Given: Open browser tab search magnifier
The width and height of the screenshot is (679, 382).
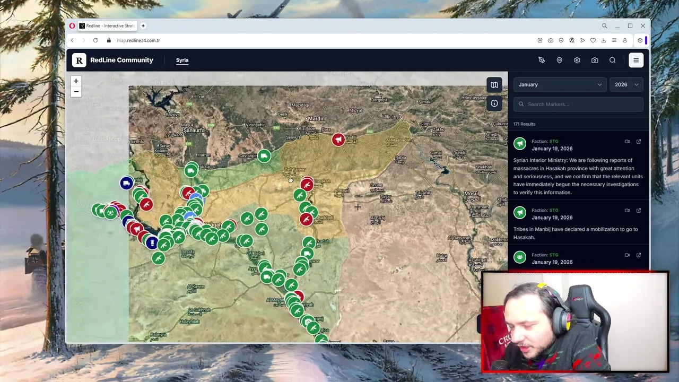Looking at the screenshot, I should (x=604, y=25).
